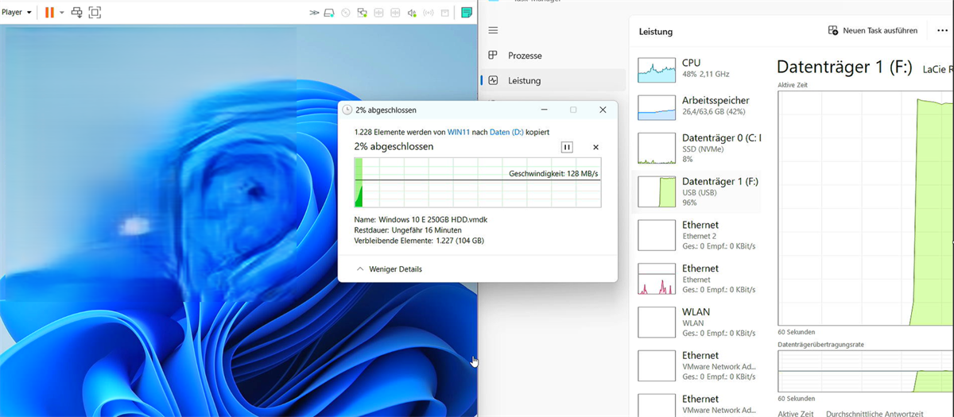The image size is (954, 417).
Task: Click the network adapter device icon
Action: [362, 13]
